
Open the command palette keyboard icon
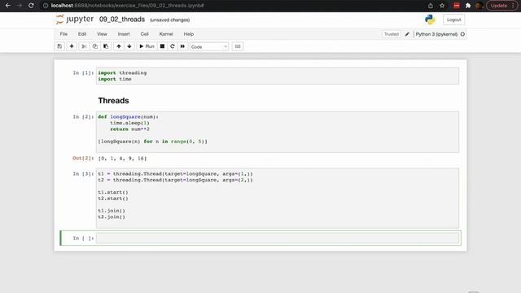(238, 46)
